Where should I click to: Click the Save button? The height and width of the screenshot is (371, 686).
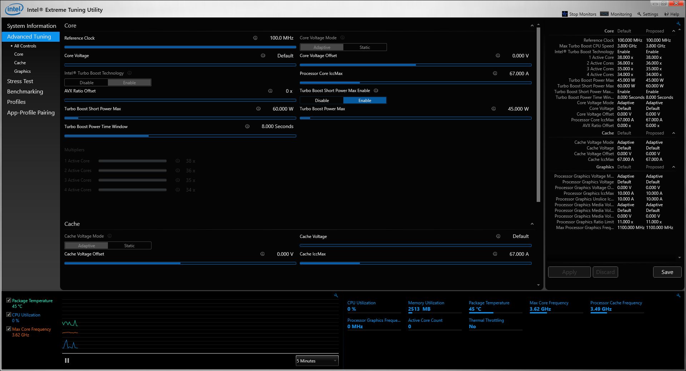[667, 272]
